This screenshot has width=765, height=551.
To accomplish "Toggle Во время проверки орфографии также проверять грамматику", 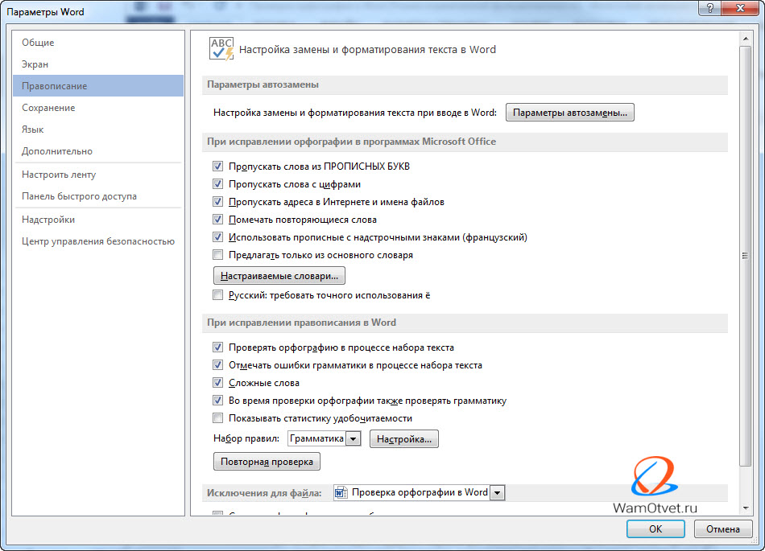I will point(217,401).
